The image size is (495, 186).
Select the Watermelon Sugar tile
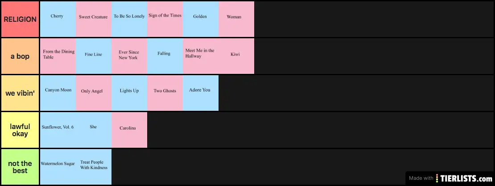tap(58, 167)
